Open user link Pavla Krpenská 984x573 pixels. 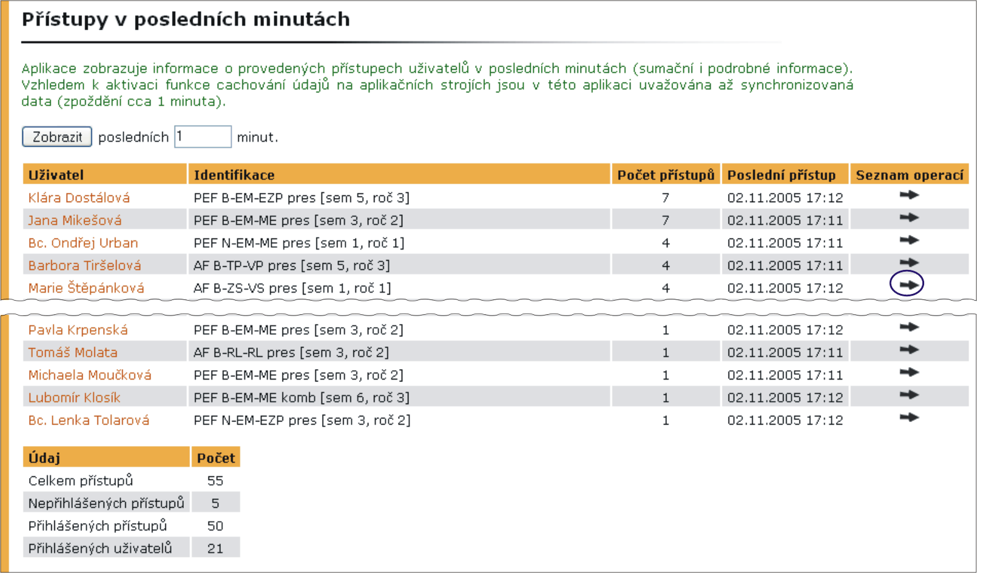point(78,330)
